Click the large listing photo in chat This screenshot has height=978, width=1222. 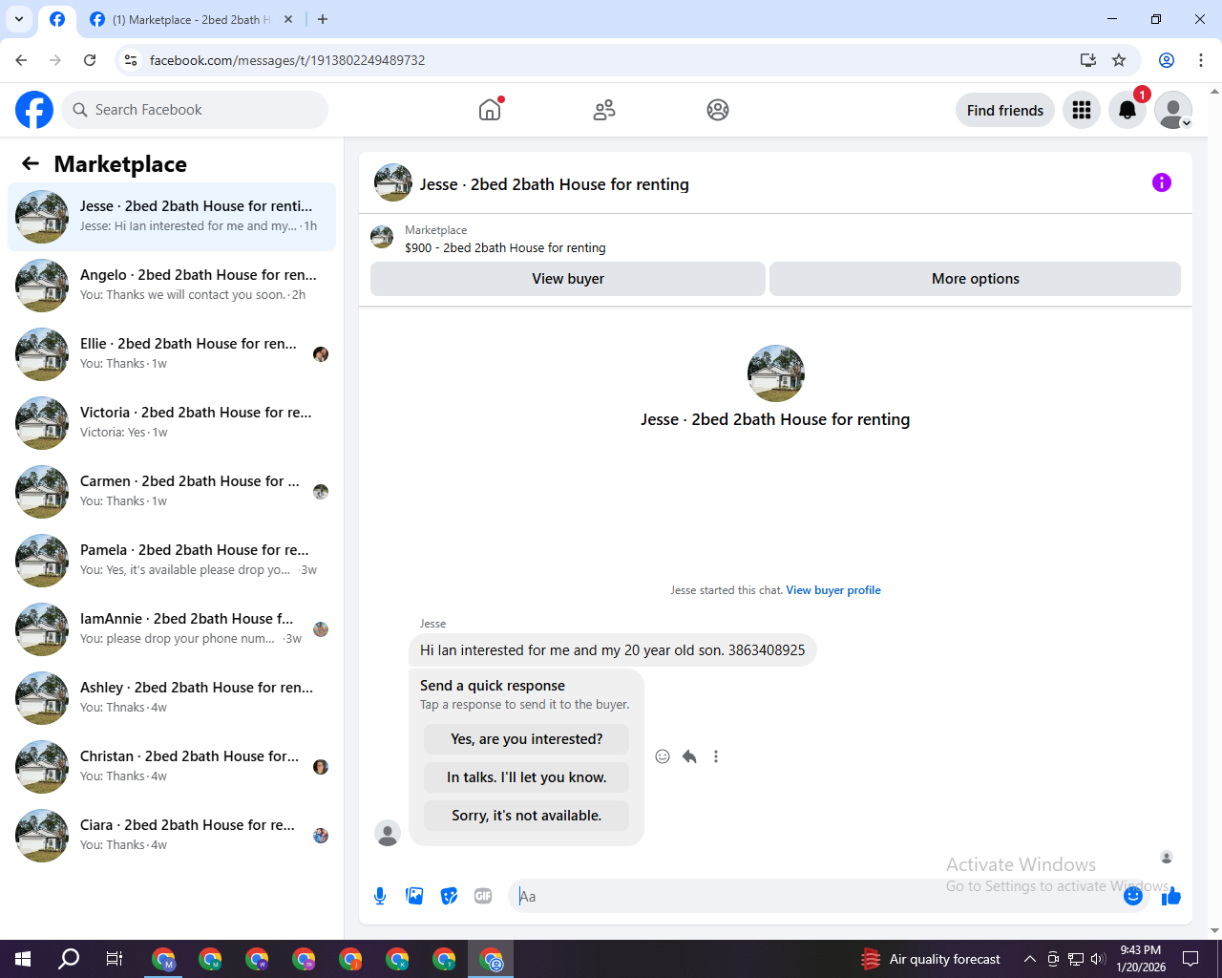tap(776, 373)
